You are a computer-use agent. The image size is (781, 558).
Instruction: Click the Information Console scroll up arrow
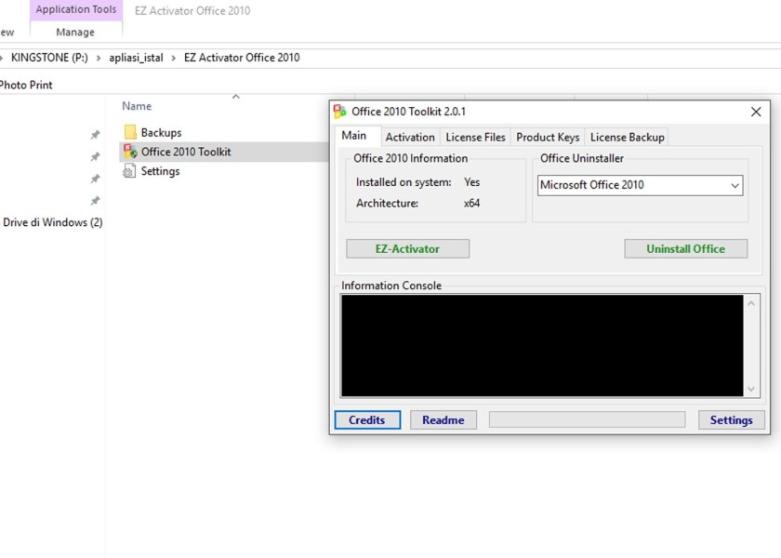(x=751, y=303)
